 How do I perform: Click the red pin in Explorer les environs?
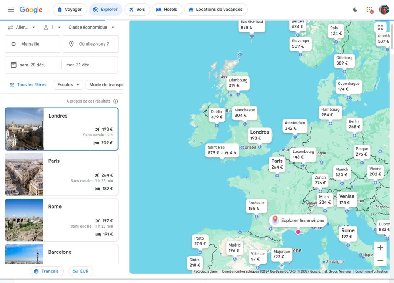pos(275,220)
